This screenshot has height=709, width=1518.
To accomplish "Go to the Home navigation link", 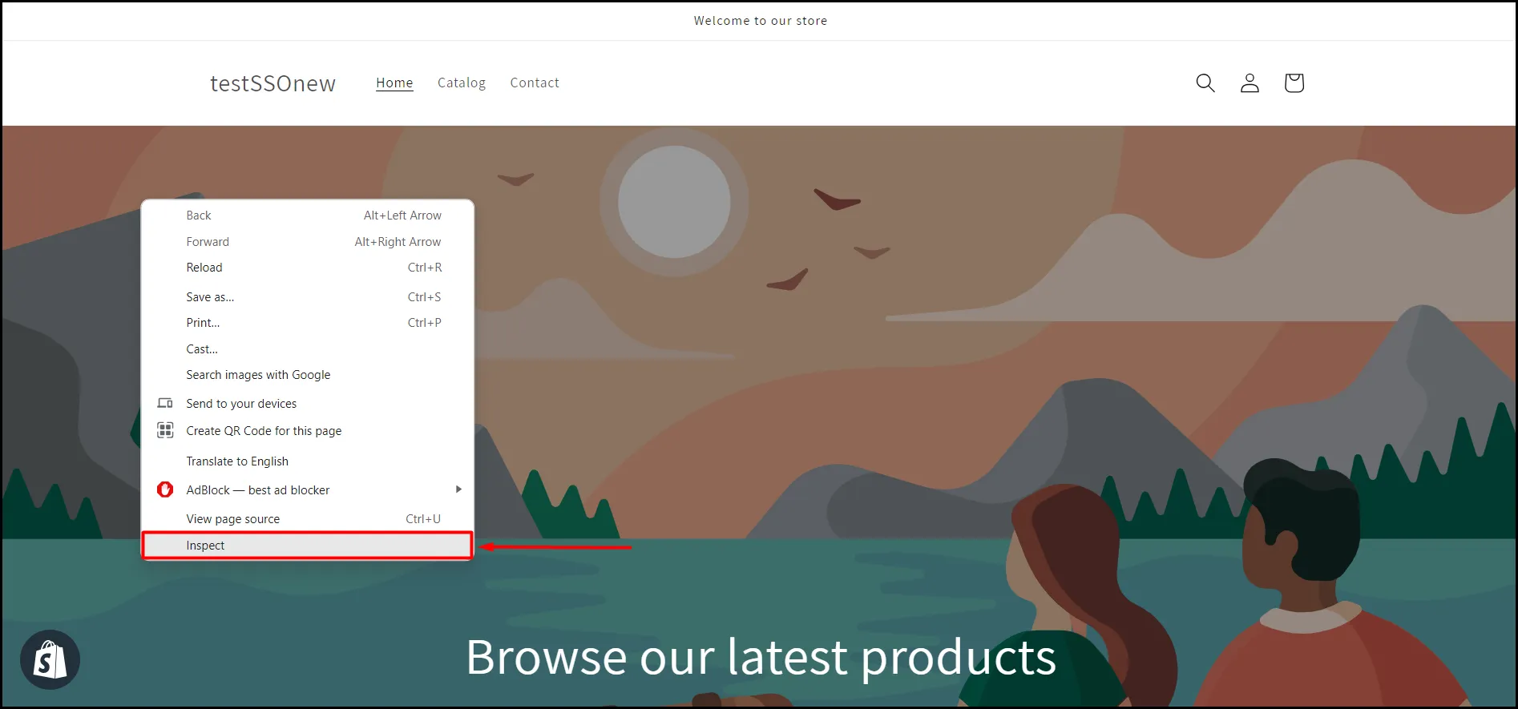I will (394, 83).
